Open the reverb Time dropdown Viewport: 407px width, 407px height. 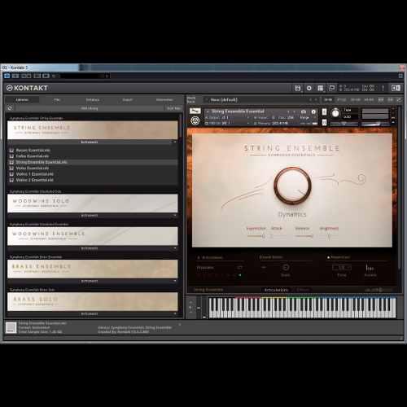[x=342, y=268]
